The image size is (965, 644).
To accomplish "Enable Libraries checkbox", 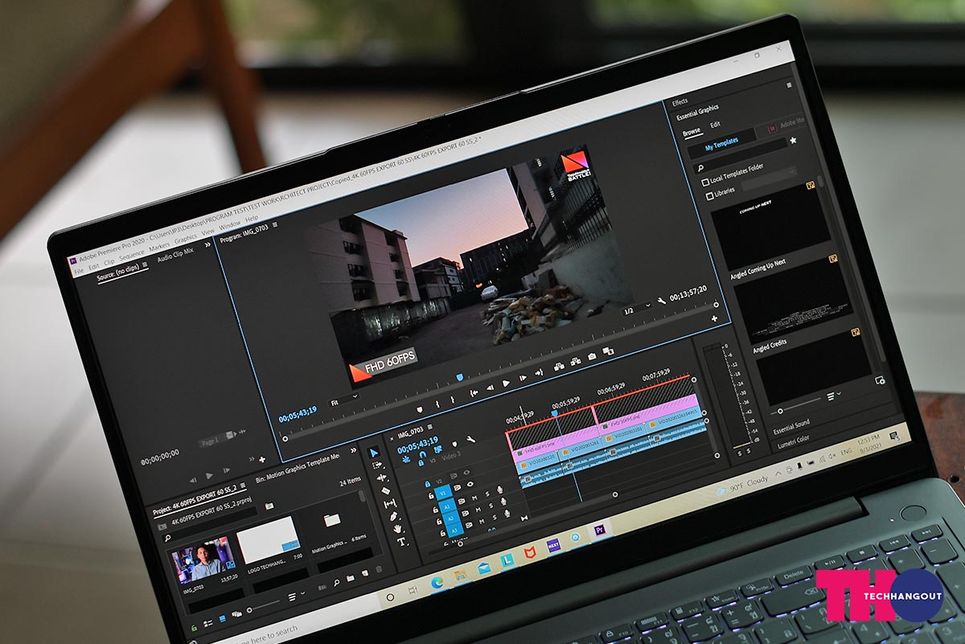I will point(710,197).
